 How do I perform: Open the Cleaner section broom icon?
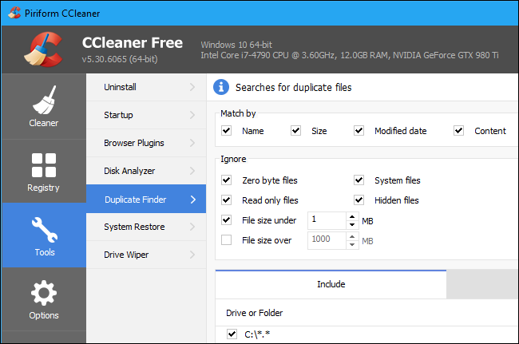(x=43, y=101)
